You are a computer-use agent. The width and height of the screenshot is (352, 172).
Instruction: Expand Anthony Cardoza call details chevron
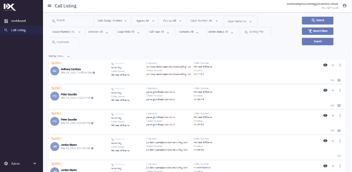[333, 65]
